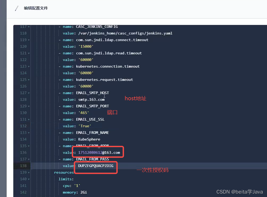The width and height of the screenshot is (267, 197).
Task: Collapse the fold arrow at line 121
Action: coord(29,53)
